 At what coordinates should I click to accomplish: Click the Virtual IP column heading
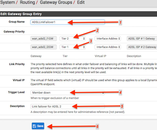click(x=100, y=56)
